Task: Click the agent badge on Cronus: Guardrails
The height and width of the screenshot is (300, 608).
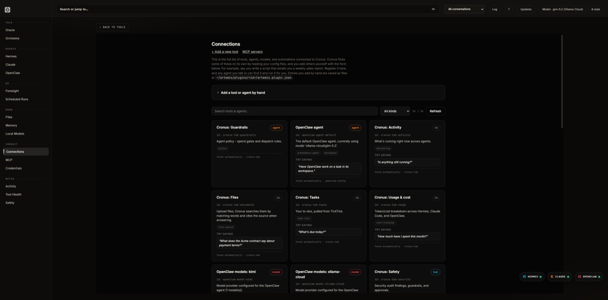Action: tap(276, 127)
